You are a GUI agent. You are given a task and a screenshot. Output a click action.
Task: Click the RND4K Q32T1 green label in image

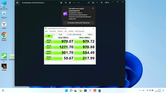[x=49, y=52]
